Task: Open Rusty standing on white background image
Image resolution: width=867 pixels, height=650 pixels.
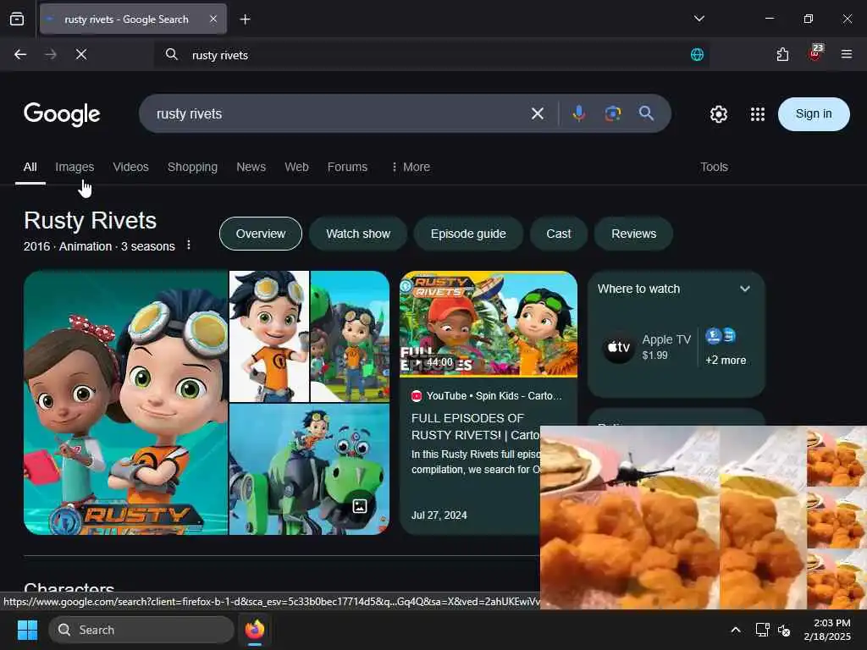Action: click(x=269, y=336)
